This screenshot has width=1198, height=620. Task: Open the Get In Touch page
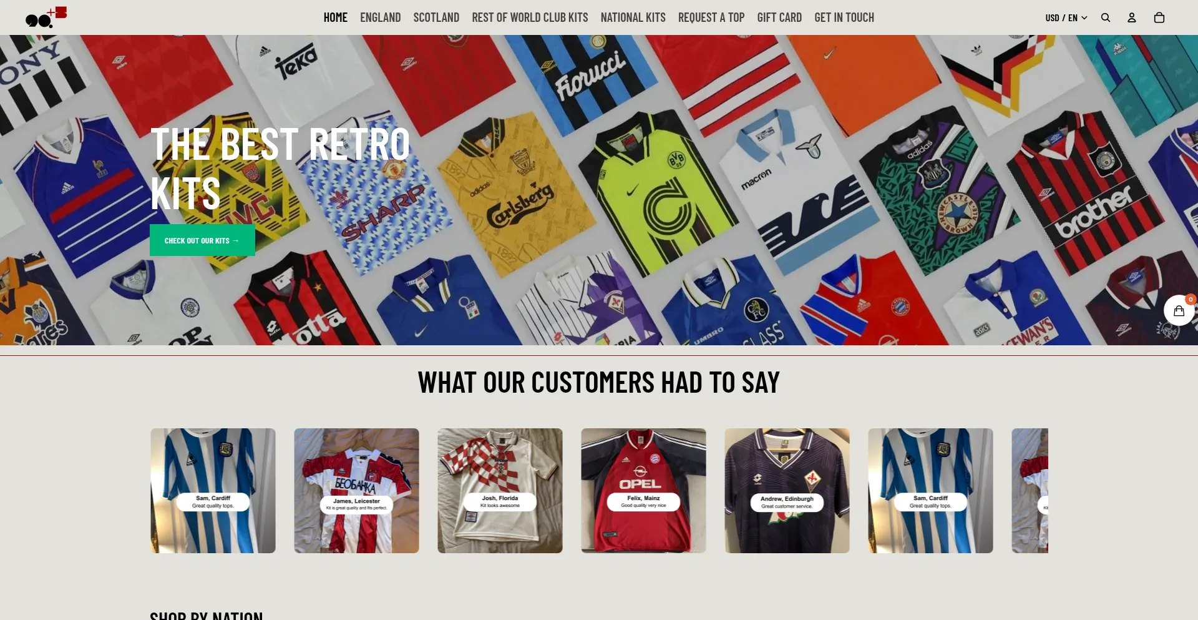coord(844,17)
